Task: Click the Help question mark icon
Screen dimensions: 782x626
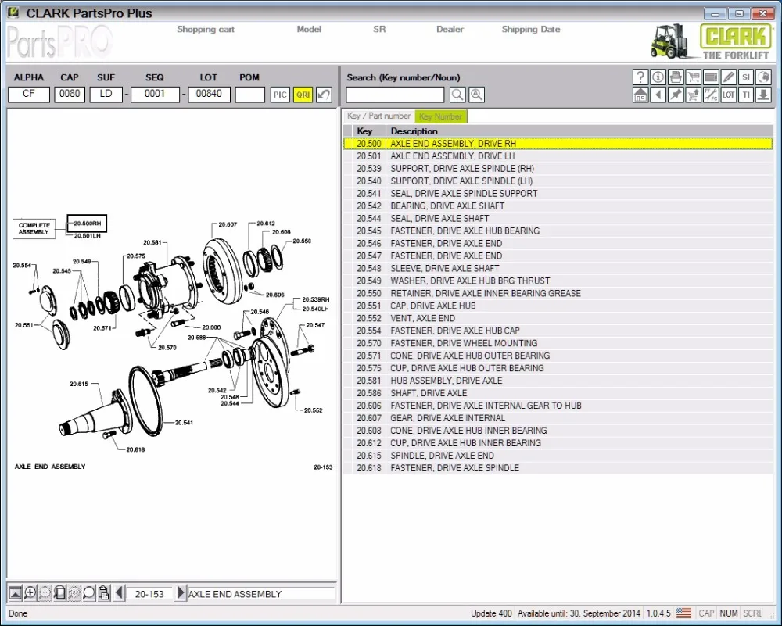Action: (640, 77)
